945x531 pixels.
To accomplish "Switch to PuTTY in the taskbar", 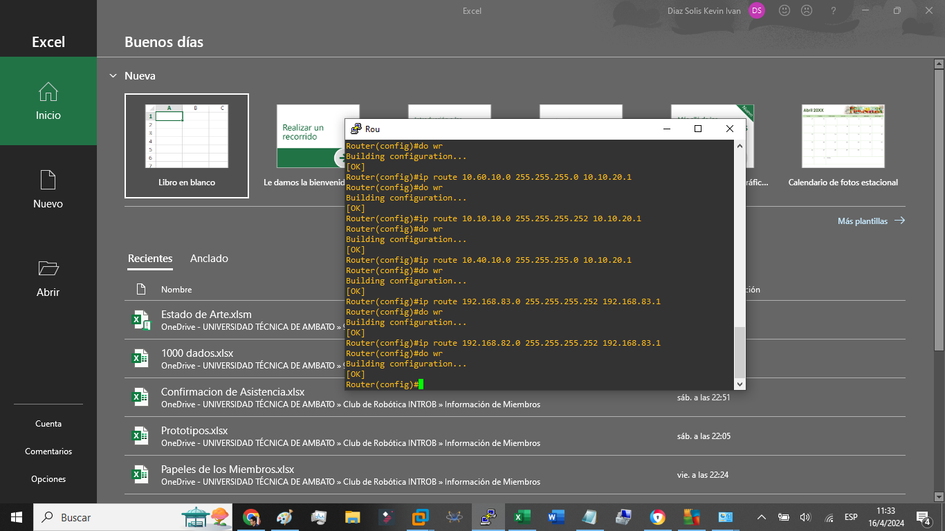I will tap(488, 517).
